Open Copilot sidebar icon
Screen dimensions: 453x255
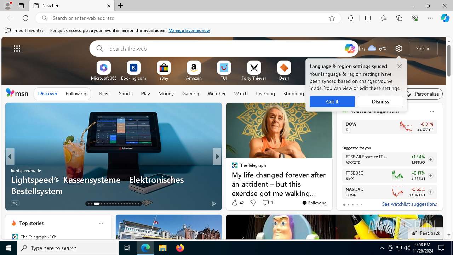(x=445, y=18)
